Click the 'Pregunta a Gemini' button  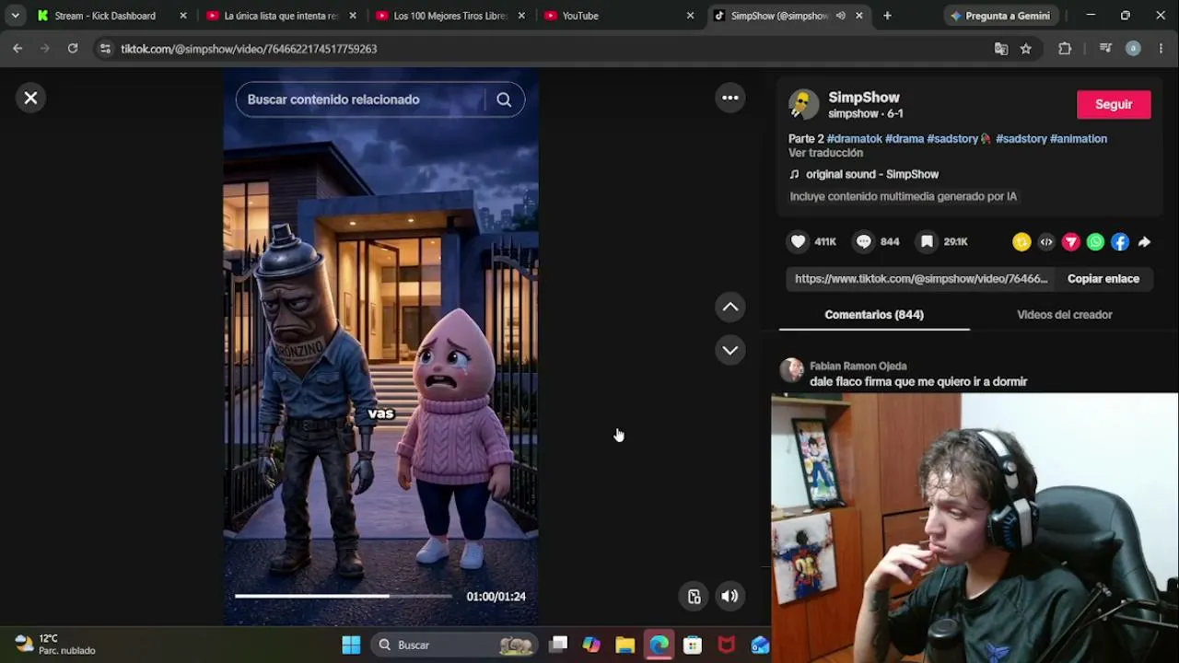(1000, 16)
